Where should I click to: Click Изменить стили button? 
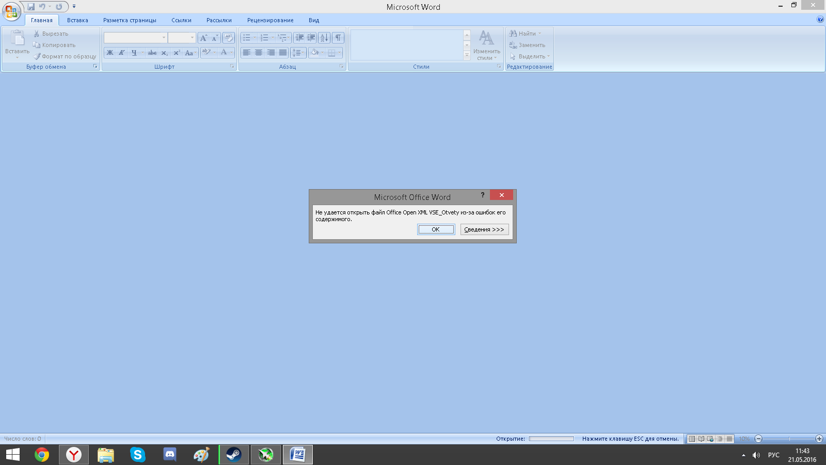486,45
